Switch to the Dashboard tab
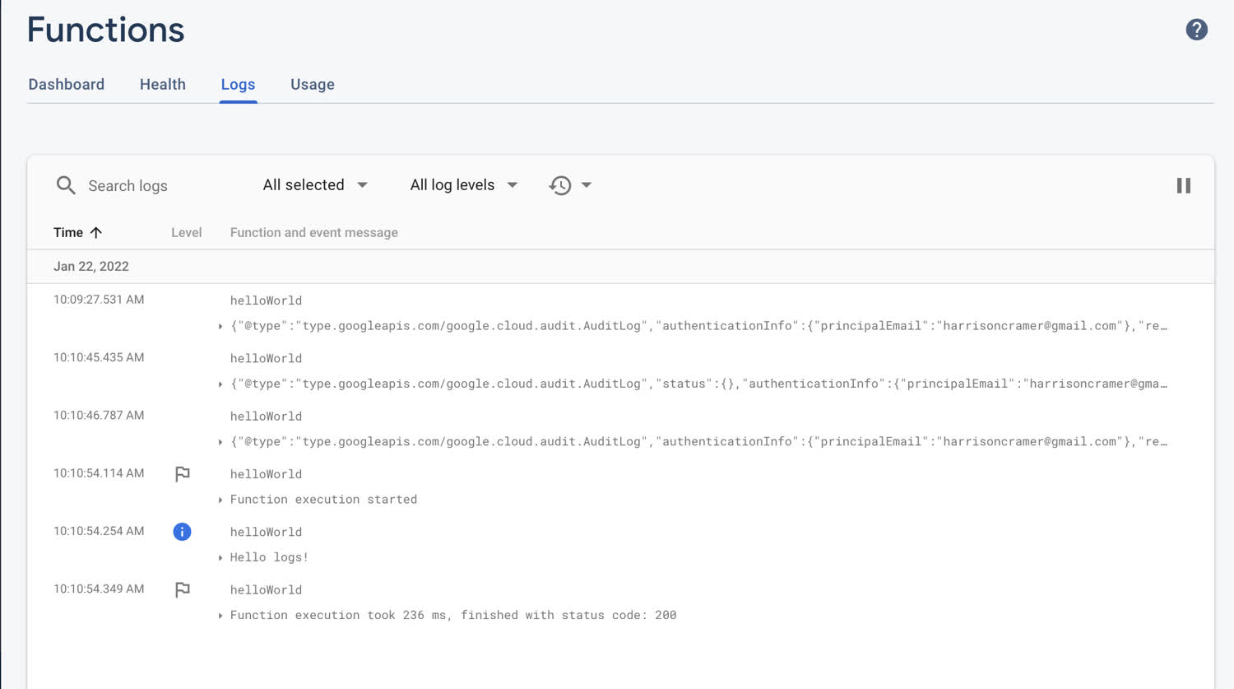Viewport: 1234px width, 689px height. [67, 84]
